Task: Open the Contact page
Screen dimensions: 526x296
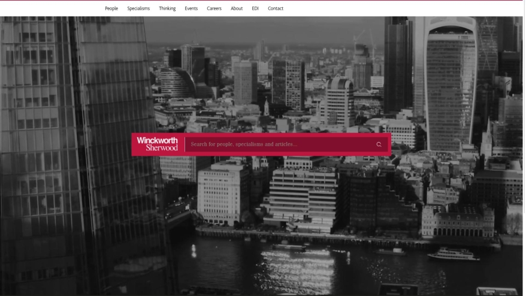Action: point(276,8)
